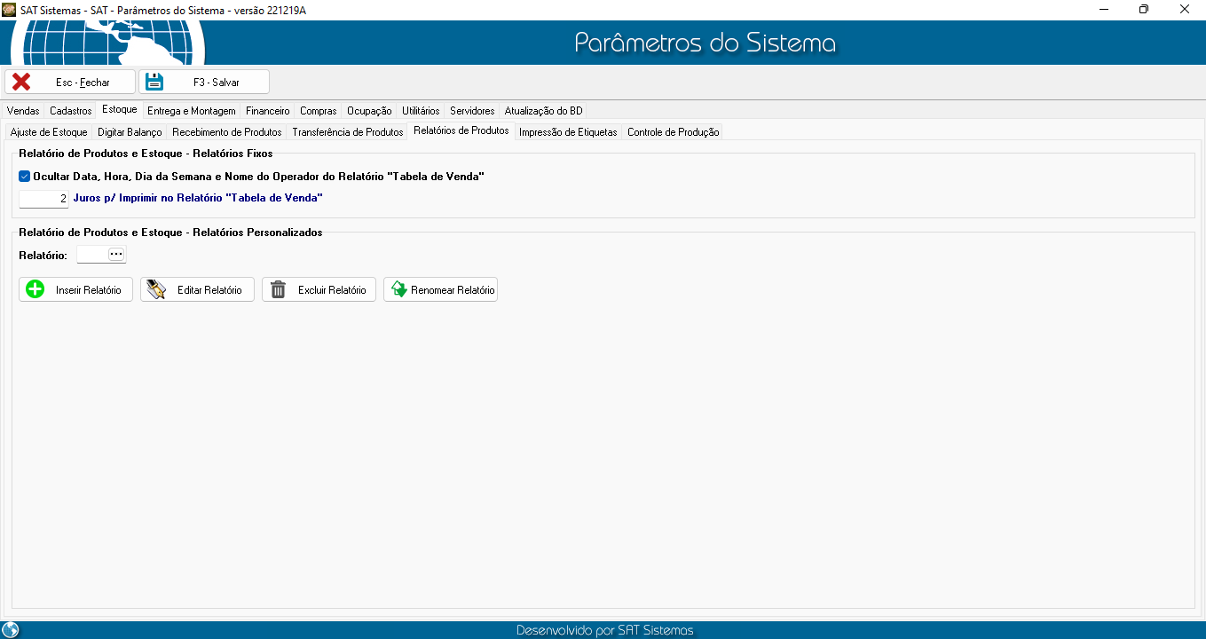Switch to the Vendas tab
This screenshot has height=639, width=1206.
23,111
